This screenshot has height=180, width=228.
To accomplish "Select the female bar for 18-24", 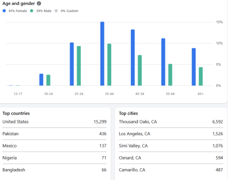I will coord(41,79).
